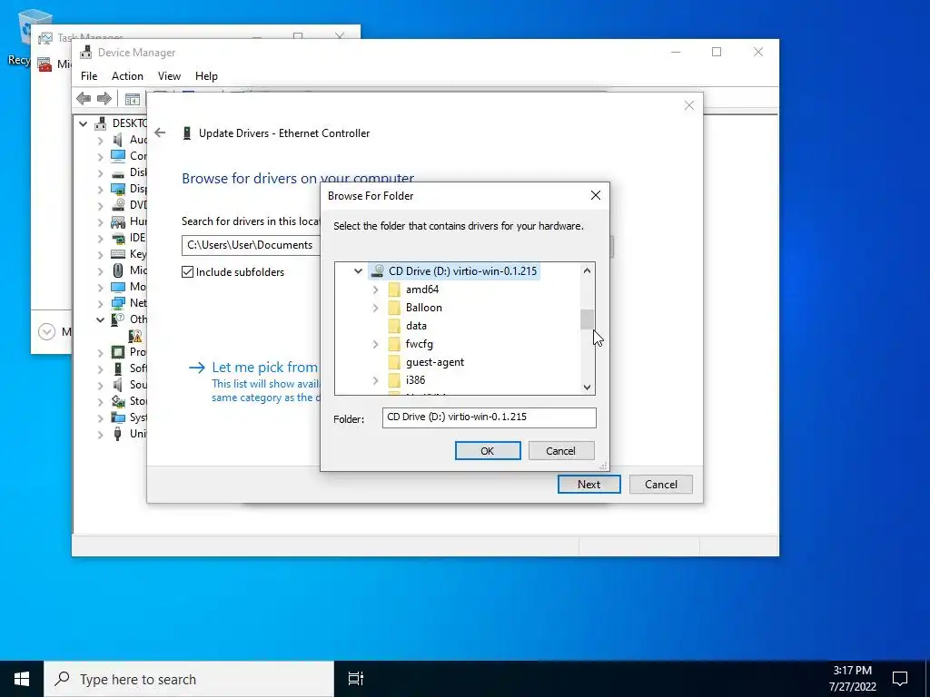The image size is (930, 697).
Task: Click OK in Browse For Folder
Action: click(x=488, y=451)
